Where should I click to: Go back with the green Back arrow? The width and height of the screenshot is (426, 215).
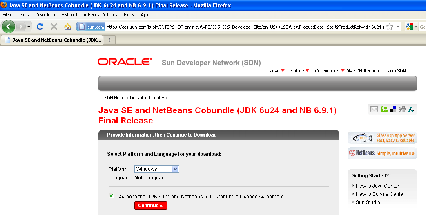click(9, 27)
